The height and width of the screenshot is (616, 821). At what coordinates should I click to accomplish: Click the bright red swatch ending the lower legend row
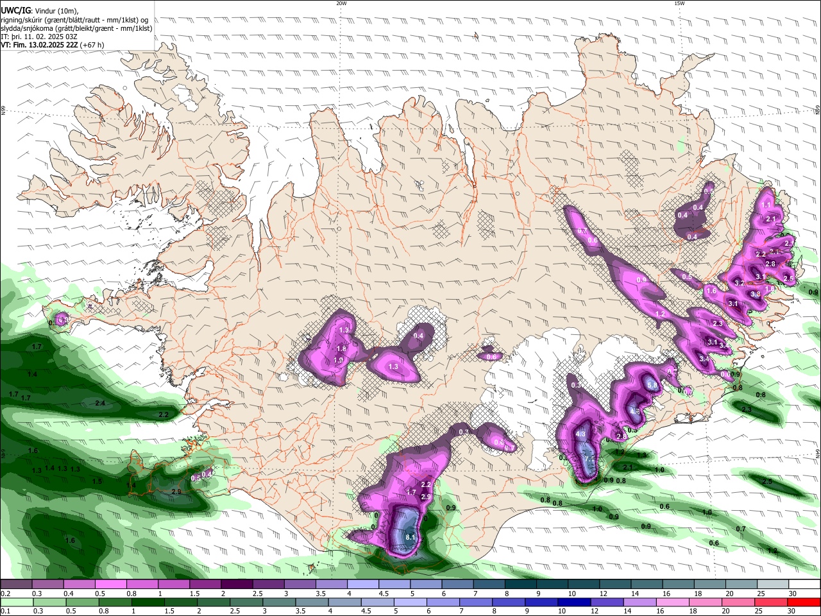[804, 603]
